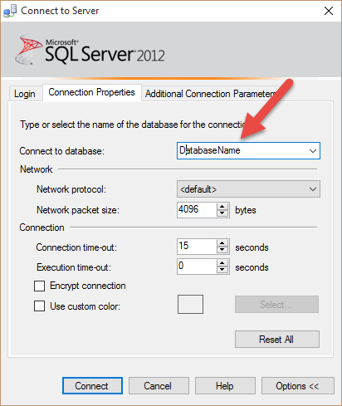The image size is (342, 406).
Task: Switch to the Login tab
Action: 25,94
